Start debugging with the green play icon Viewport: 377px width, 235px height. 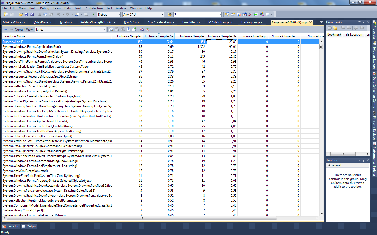(x=93, y=15)
